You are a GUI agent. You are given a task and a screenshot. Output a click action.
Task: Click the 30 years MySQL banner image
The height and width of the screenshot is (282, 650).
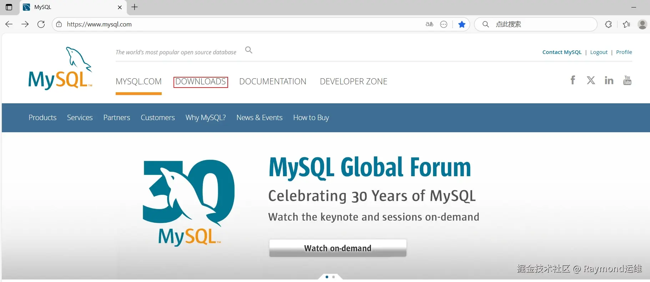(188, 203)
